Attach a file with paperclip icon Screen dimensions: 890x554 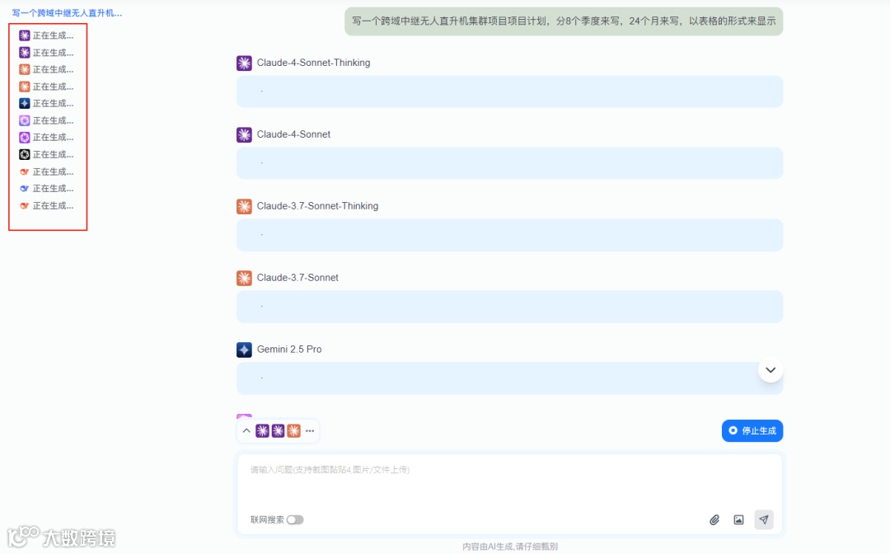pyautogui.click(x=714, y=520)
